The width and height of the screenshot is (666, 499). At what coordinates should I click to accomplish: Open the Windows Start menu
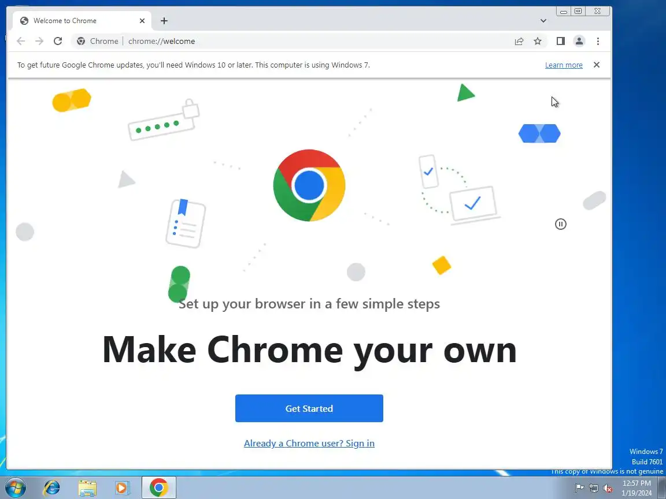(16, 487)
